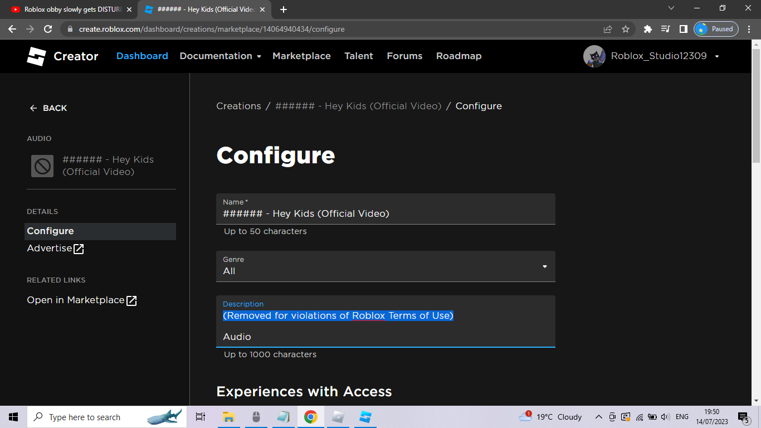Show hidden tray icons chevron
Screen dimensions: 761x428
[x=599, y=417]
